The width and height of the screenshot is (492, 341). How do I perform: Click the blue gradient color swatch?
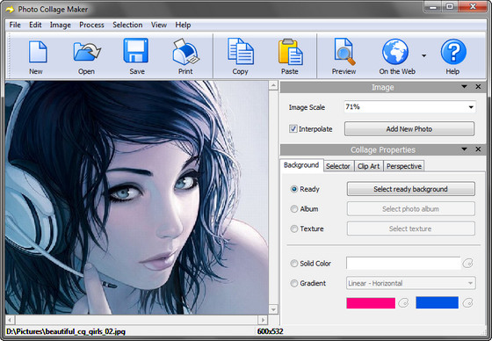tap(438, 302)
